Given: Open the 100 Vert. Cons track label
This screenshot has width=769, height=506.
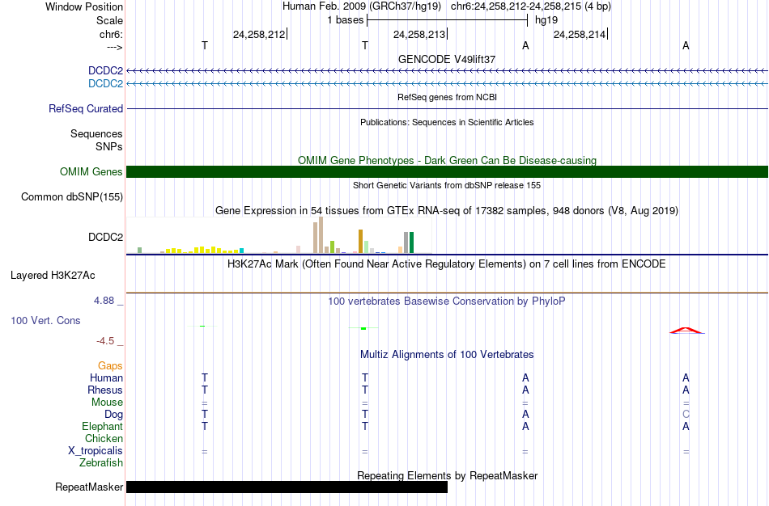Looking at the screenshot, I should tap(45, 320).
